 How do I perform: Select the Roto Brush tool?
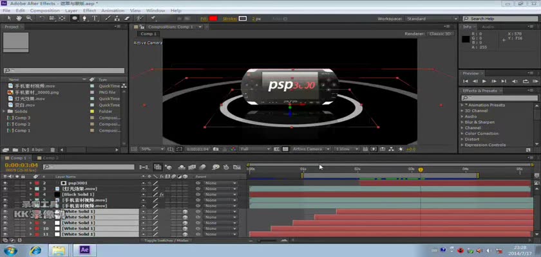tap(139, 19)
